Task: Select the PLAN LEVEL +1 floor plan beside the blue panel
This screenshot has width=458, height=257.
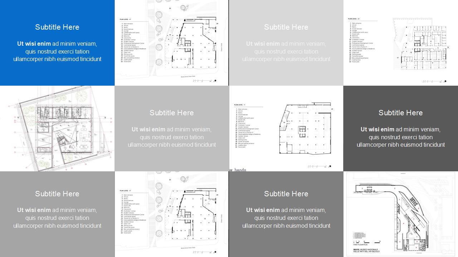Action: [x=171, y=43]
